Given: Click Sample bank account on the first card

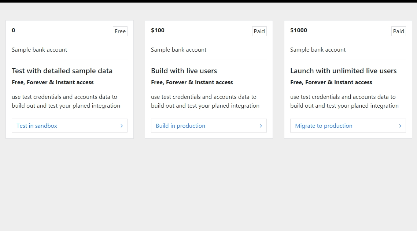Looking at the screenshot, I should [39, 49].
